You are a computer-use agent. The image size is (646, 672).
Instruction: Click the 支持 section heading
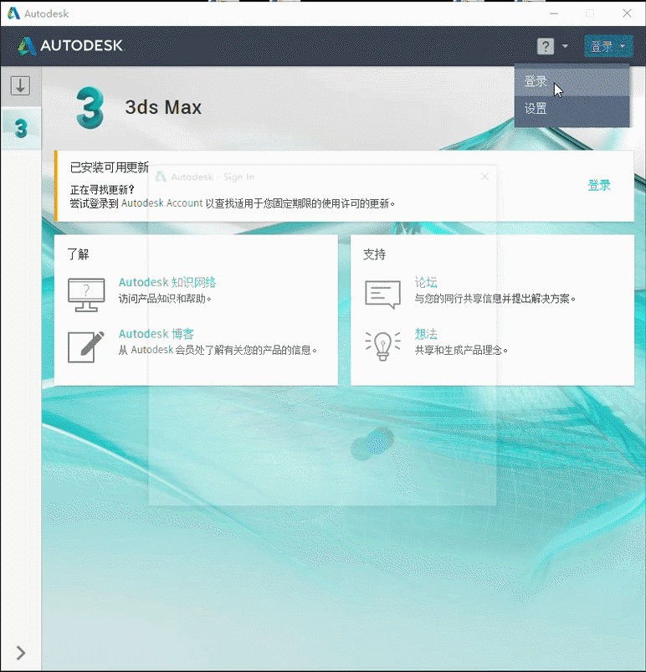point(374,254)
